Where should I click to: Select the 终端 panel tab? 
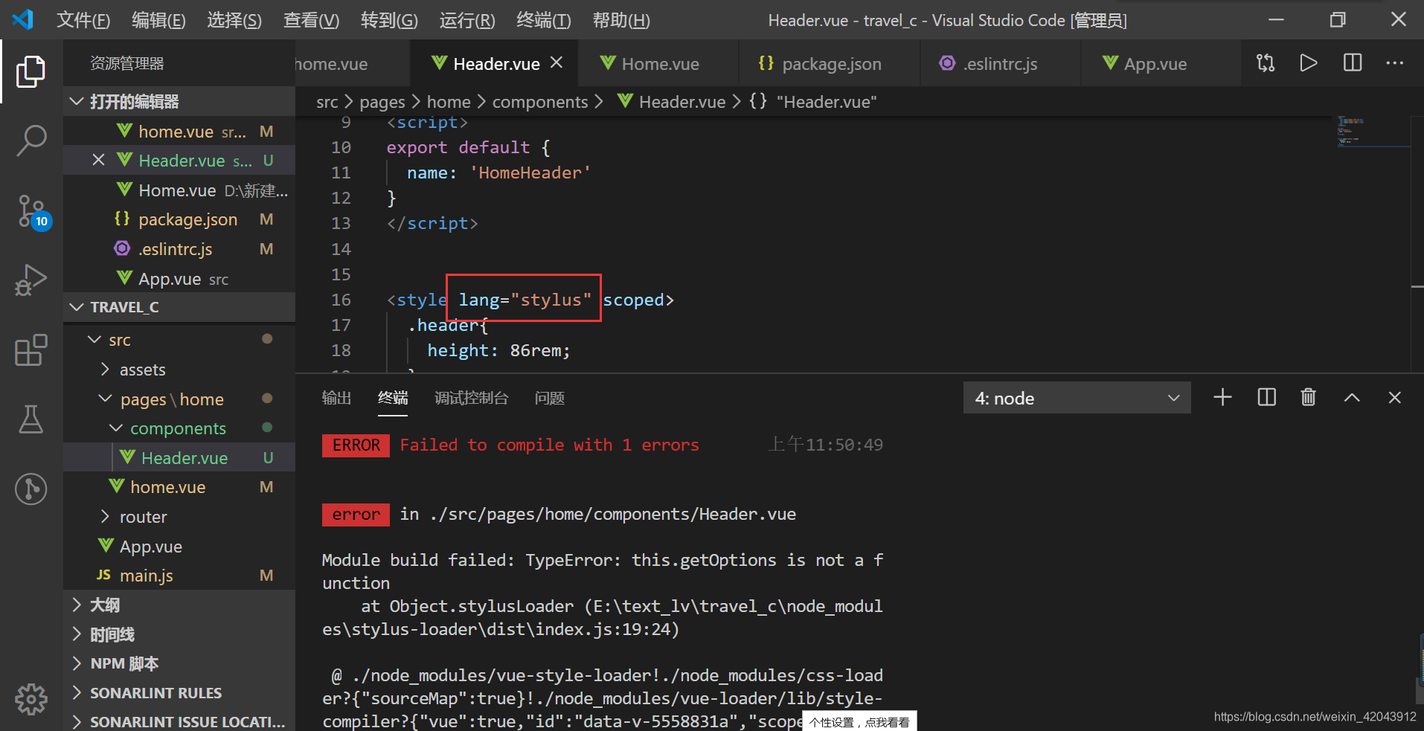point(393,398)
